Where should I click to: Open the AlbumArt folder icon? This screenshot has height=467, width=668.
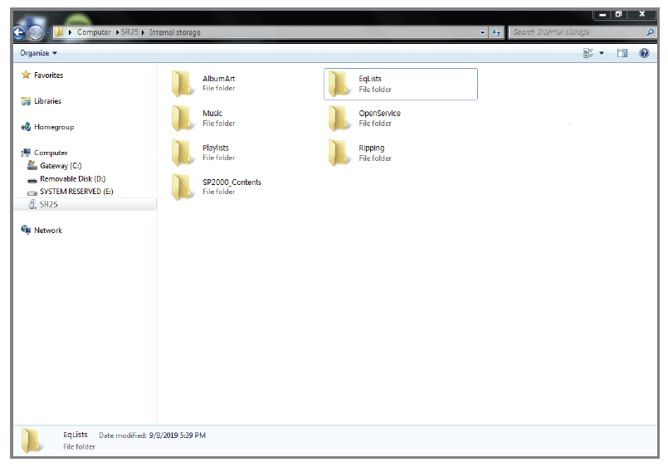coord(182,84)
